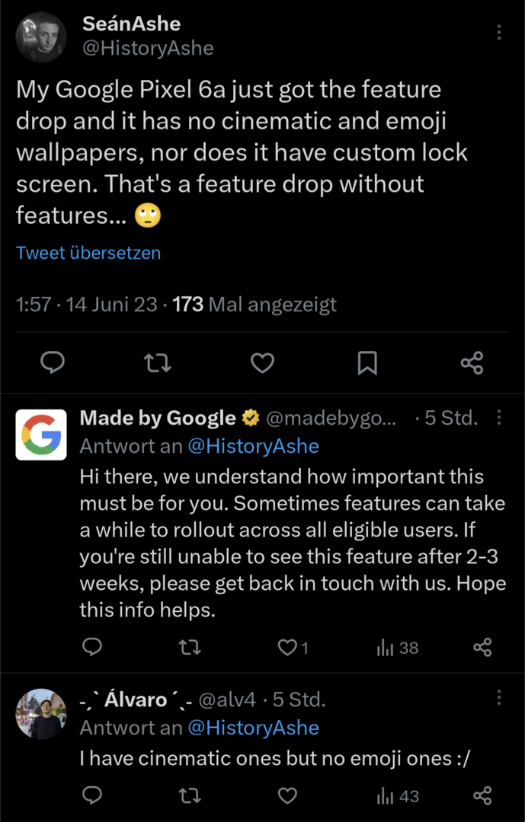Viewport: 525px width, 822px height.
Task: Like Álvaro's cinematic wallpapers reply
Action: [x=287, y=796]
